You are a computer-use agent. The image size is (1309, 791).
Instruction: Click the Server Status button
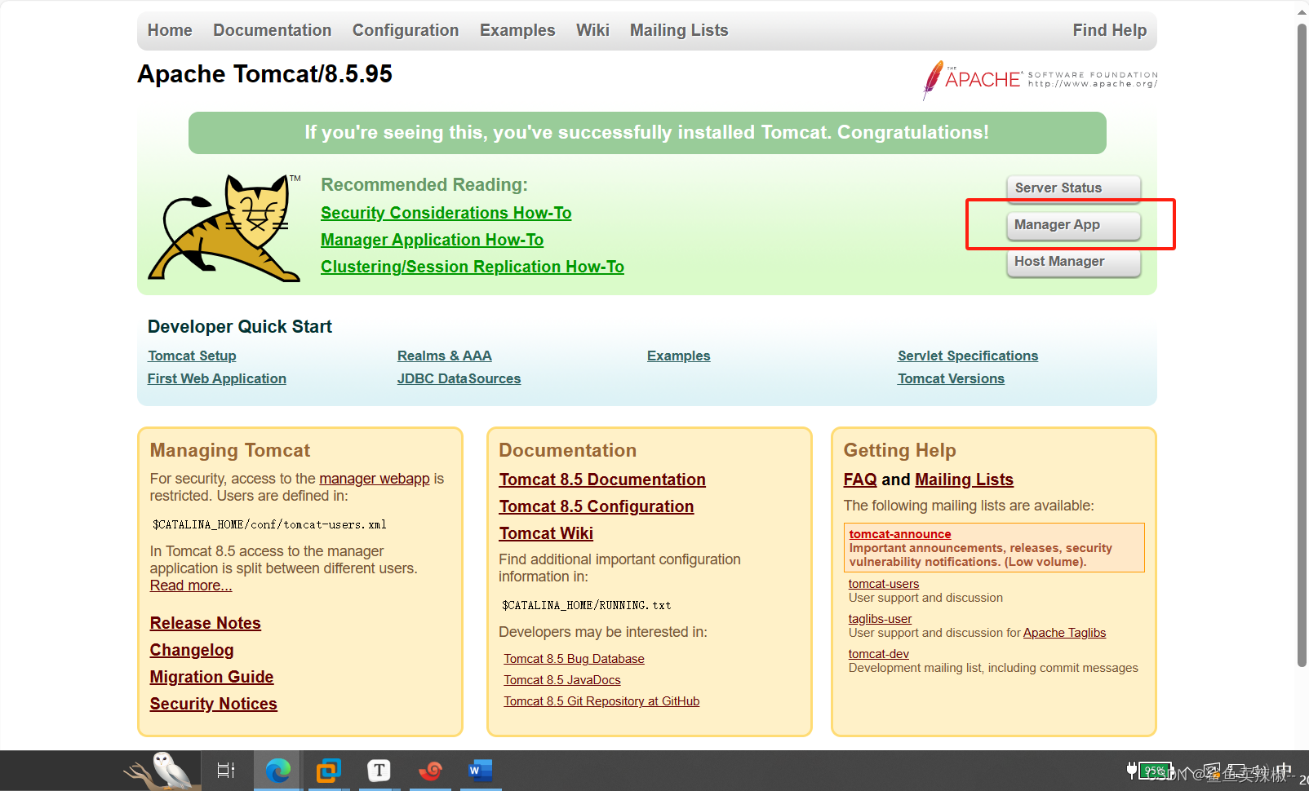point(1074,188)
